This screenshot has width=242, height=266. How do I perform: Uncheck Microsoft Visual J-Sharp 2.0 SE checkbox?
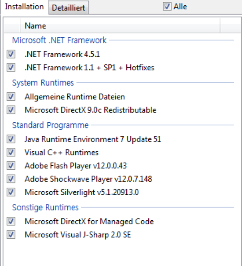click(11, 234)
